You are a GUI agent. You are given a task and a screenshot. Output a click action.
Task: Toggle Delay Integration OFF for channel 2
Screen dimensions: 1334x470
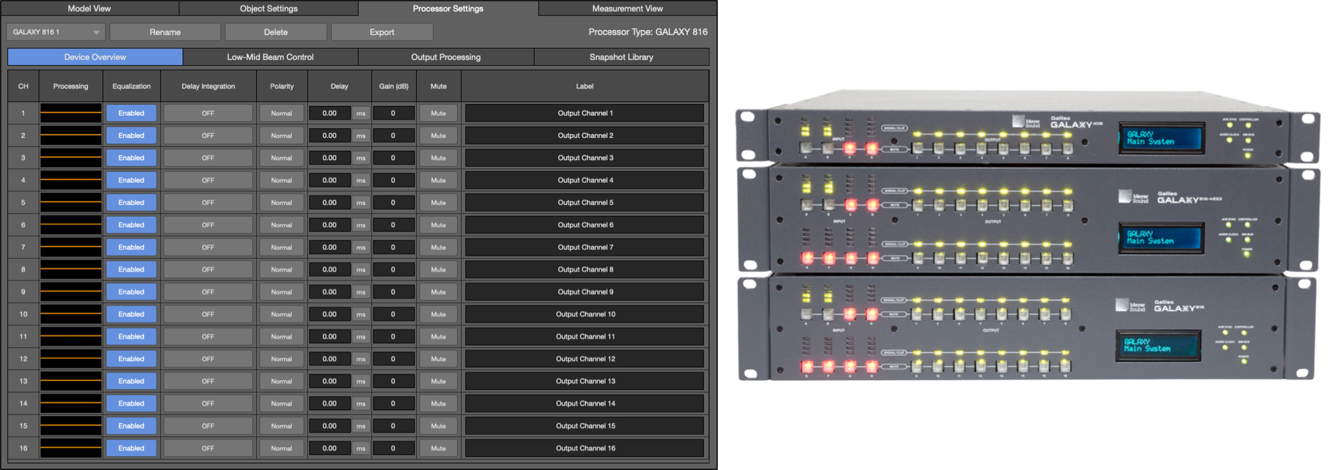pyautogui.click(x=208, y=135)
